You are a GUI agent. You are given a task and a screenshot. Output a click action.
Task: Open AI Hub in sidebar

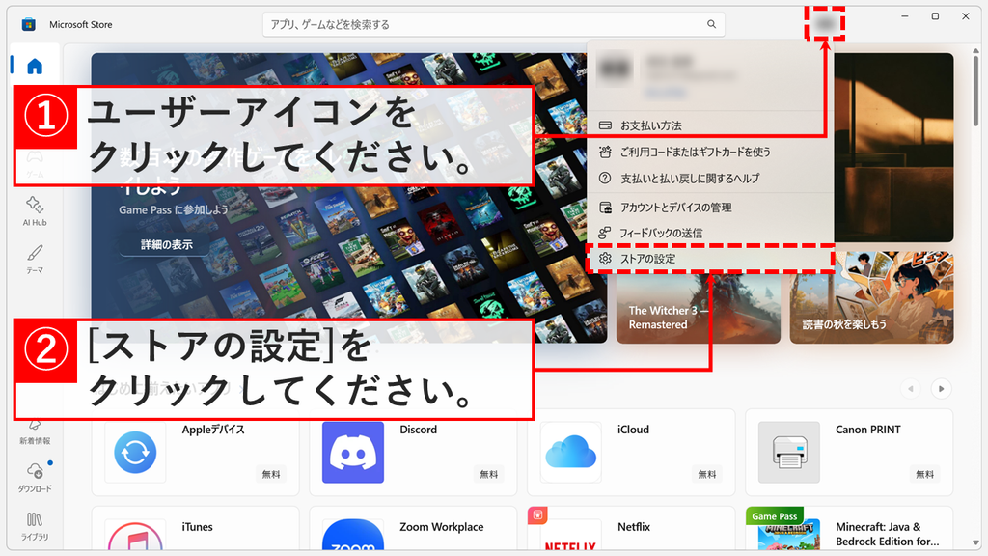coord(35,211)
